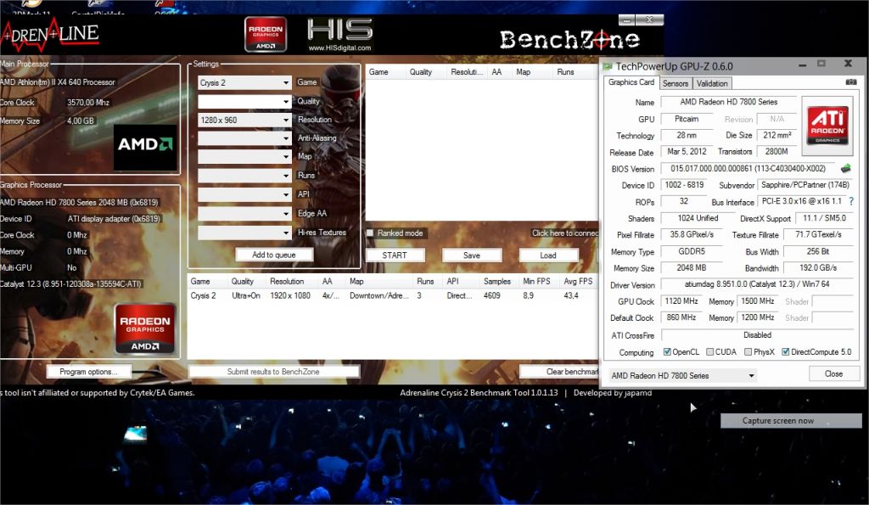The width and height of the screenshot is (869, 505).
Task: Open the Quality dropdown
Action: 244,102
